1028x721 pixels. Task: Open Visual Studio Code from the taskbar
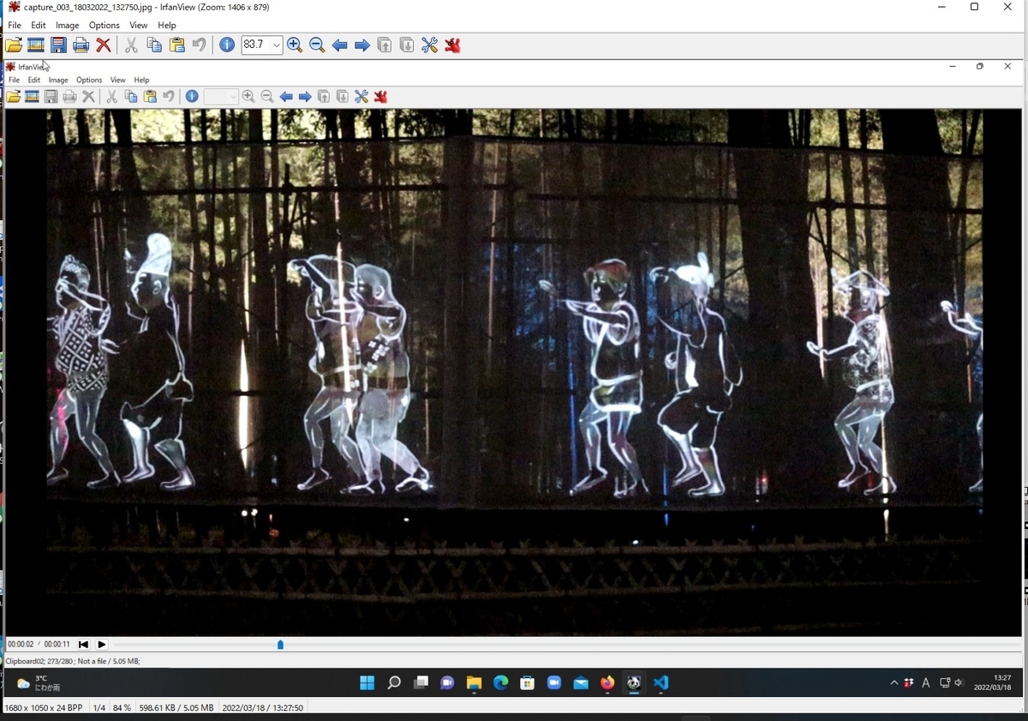point(660,683)
